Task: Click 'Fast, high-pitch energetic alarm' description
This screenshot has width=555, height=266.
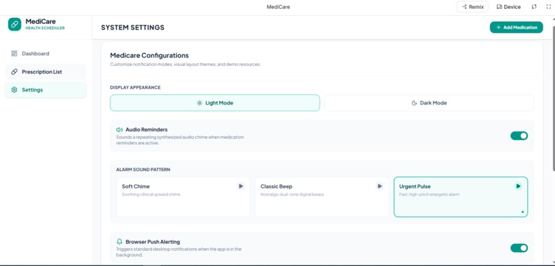Action: (430, 195)
